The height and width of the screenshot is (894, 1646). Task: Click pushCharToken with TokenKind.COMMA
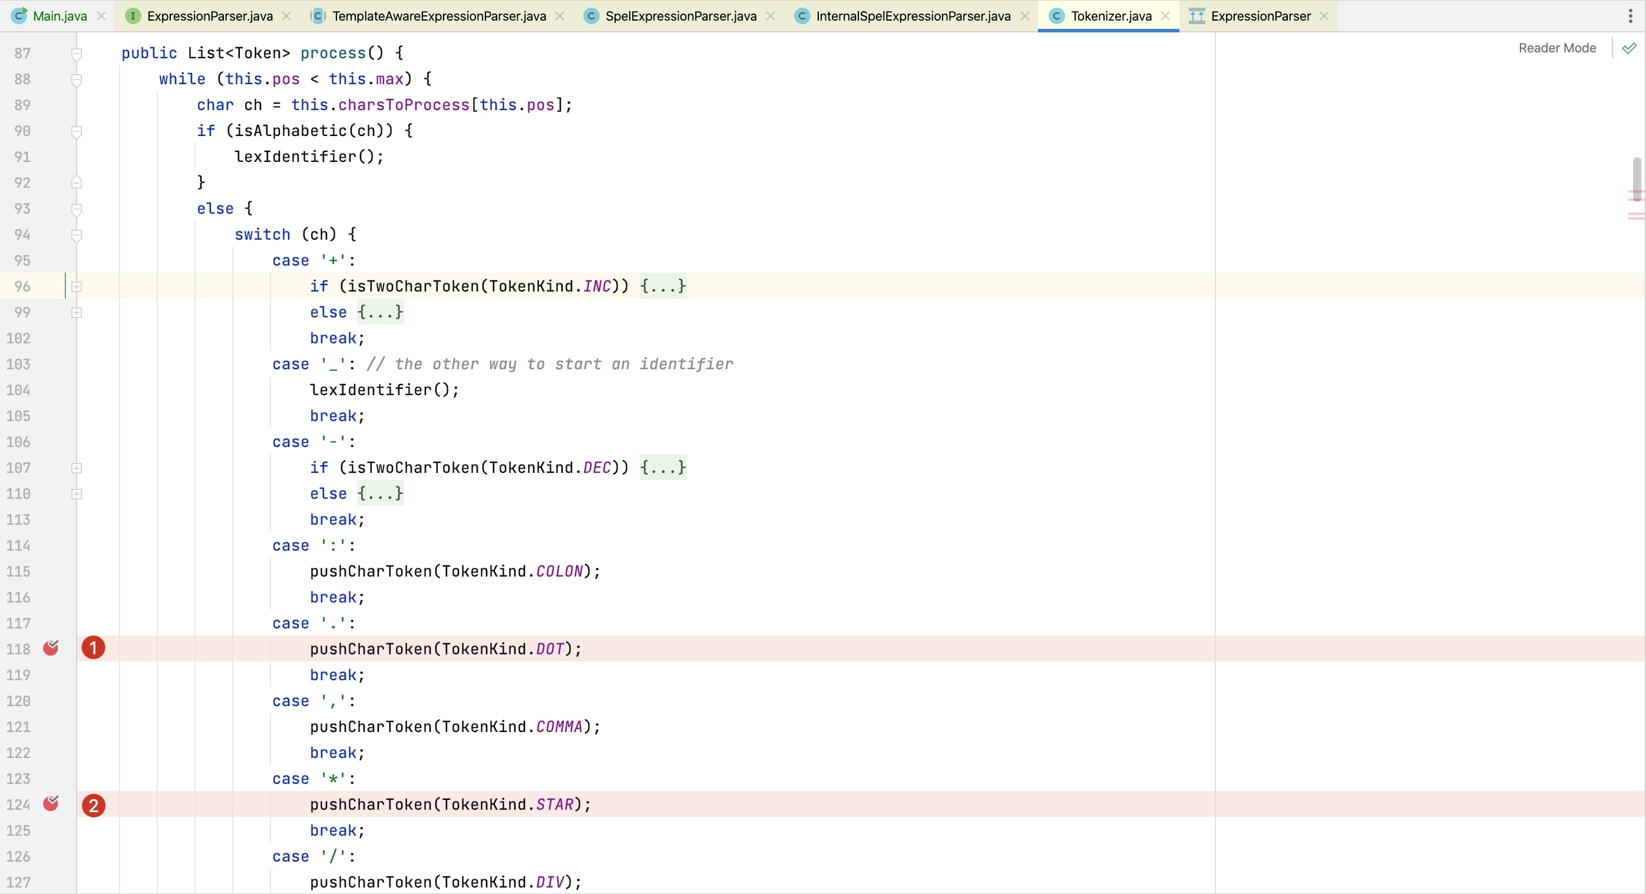point(455,727)
